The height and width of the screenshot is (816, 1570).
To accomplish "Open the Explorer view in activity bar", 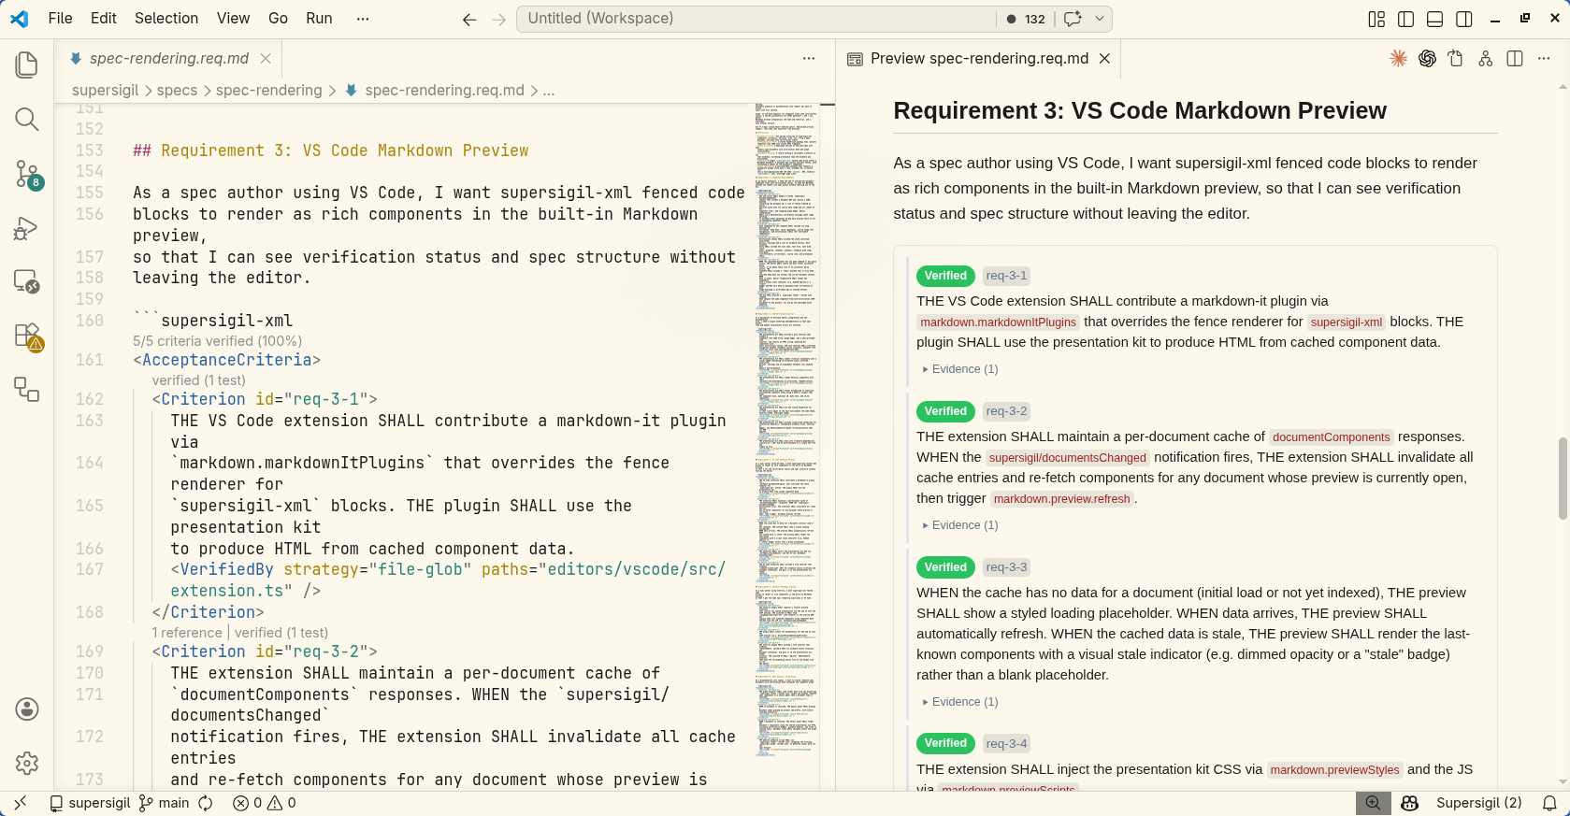I will click(27, 64).
